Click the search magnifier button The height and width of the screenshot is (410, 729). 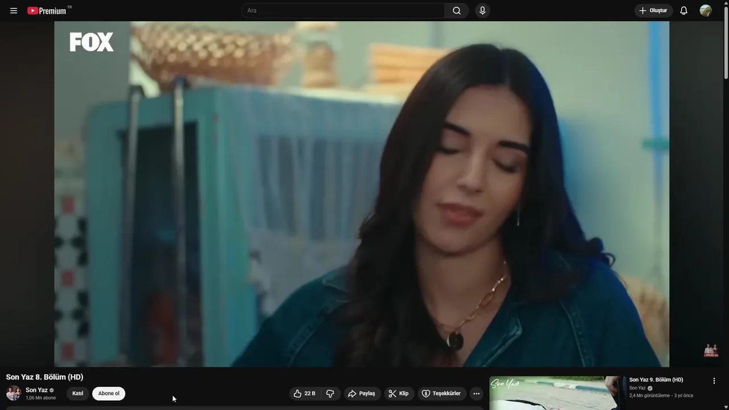coord(457,11)
